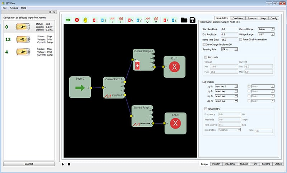
Task: Add red battery voltage charge node
Action: (x=131, y=20)
